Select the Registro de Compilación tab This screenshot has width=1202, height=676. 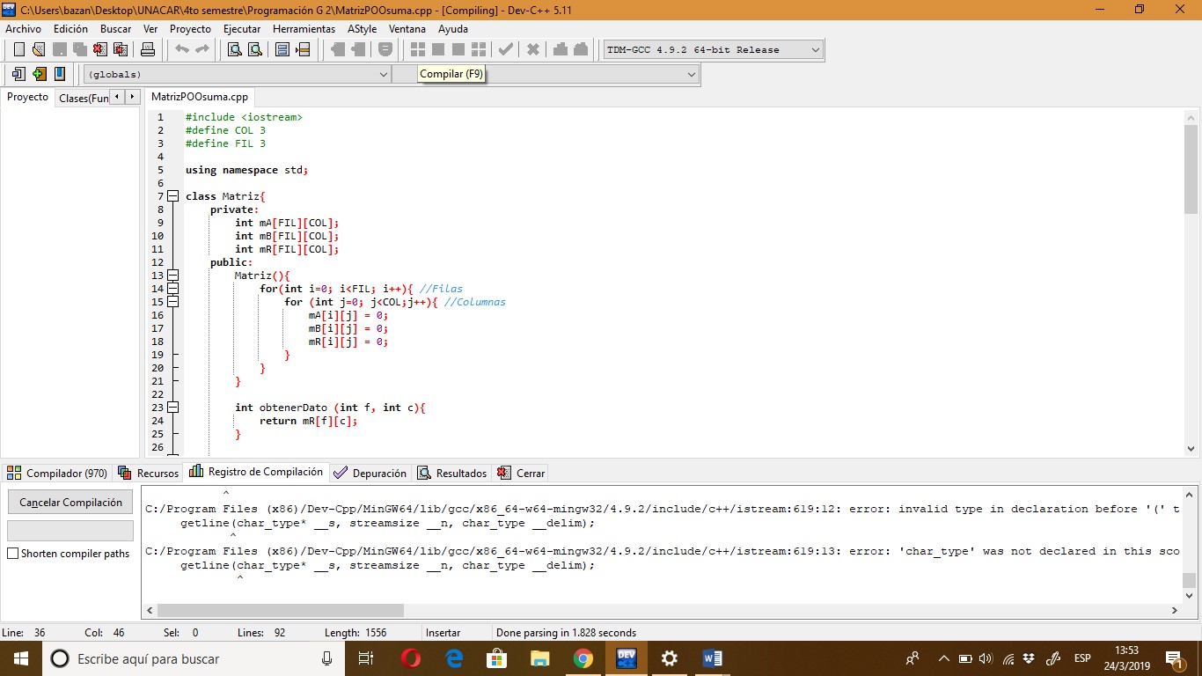click(x=256, y=472)
